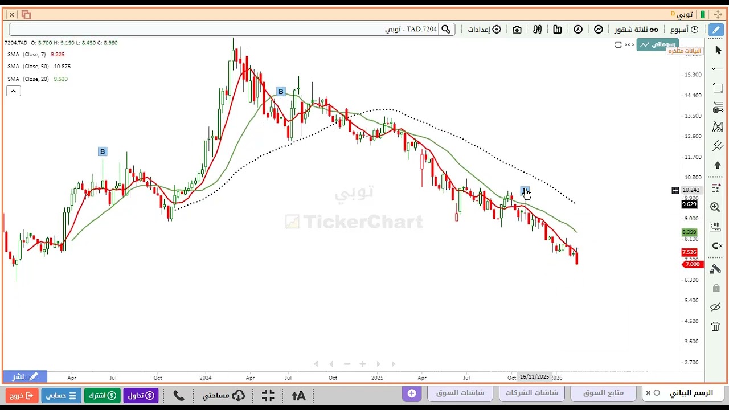The width and height of the screenshot is (729, 410).
Task: Activate the zoom magnifier tool
Action: point(716,207)
